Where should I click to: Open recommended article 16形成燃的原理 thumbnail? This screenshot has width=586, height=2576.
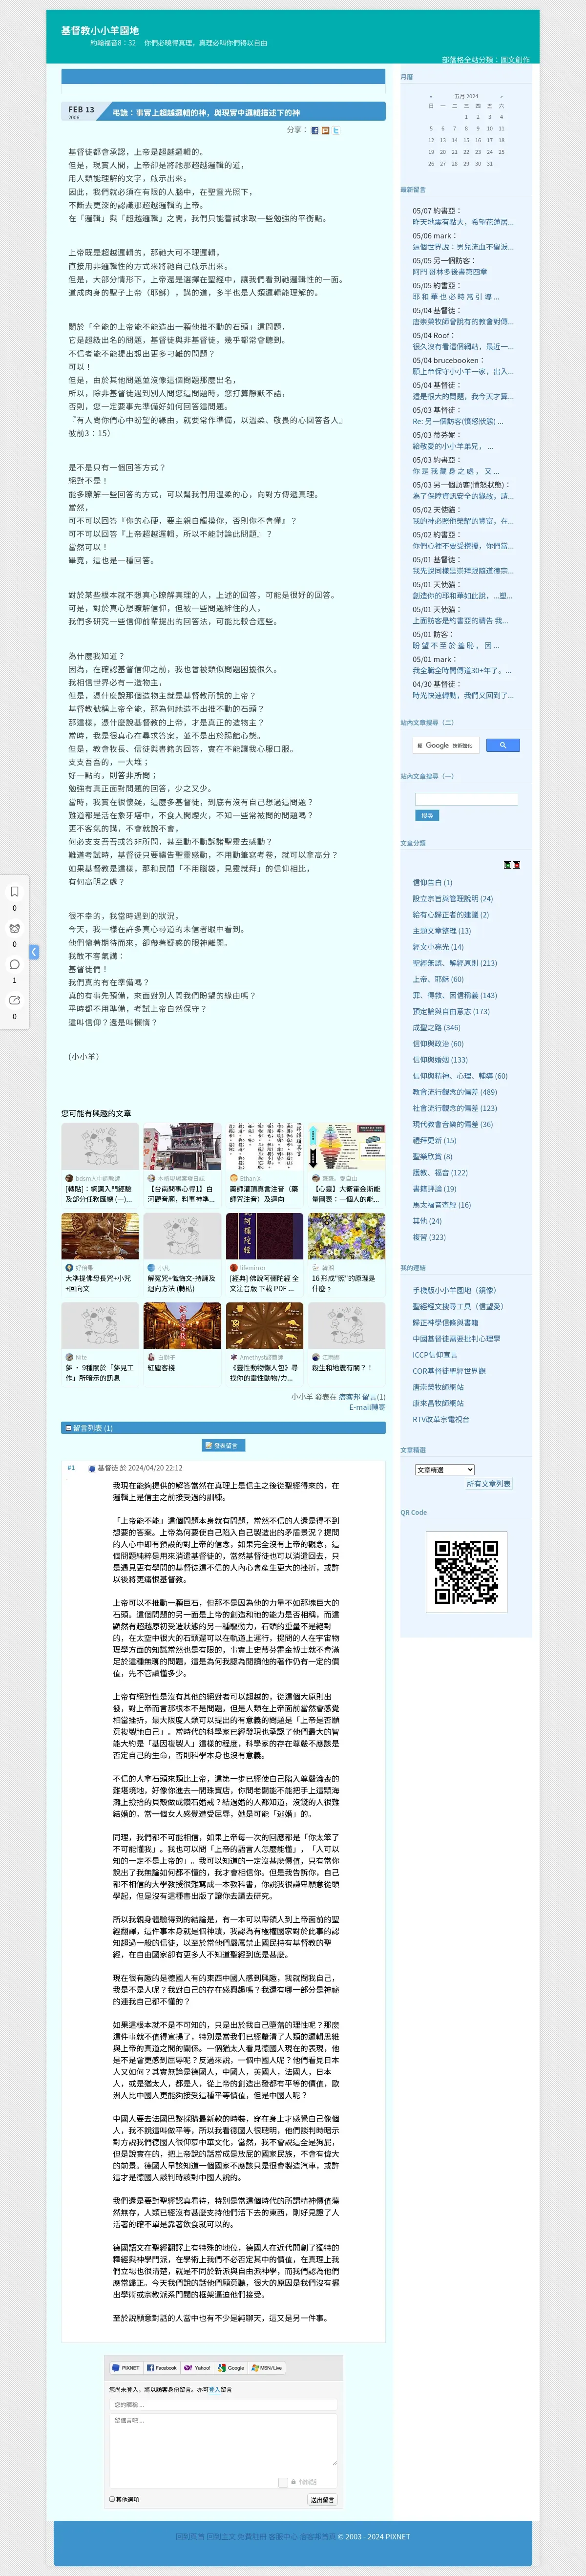coord(346,1236)
